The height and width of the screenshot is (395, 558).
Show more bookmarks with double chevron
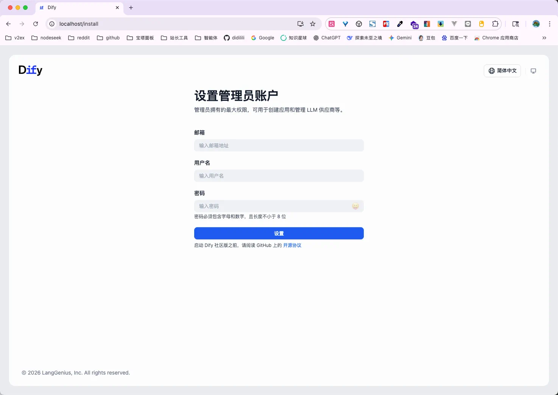tap(544, 38)
